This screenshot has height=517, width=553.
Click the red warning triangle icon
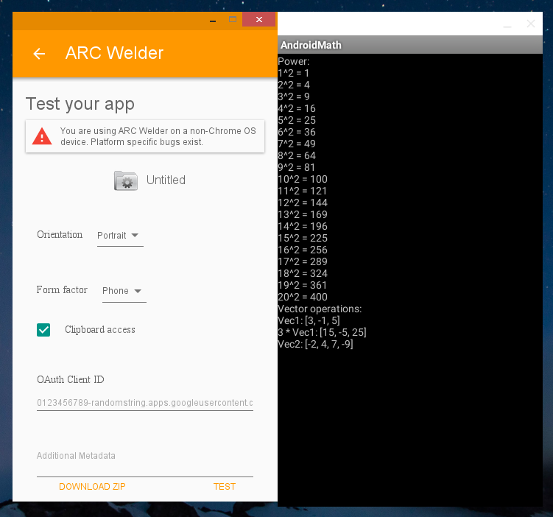click(42, 136)
